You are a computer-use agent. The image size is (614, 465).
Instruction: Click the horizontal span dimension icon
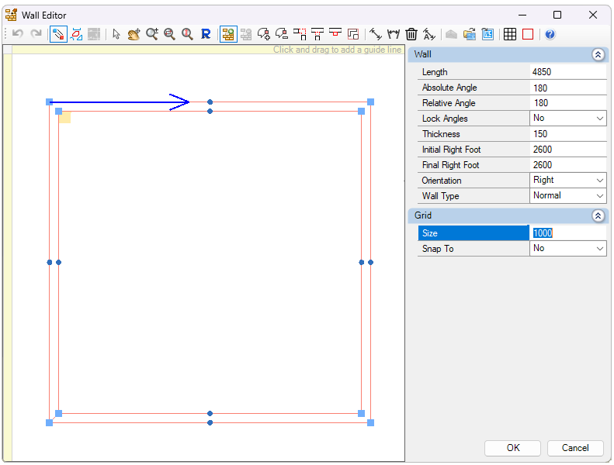pos(394,34)
